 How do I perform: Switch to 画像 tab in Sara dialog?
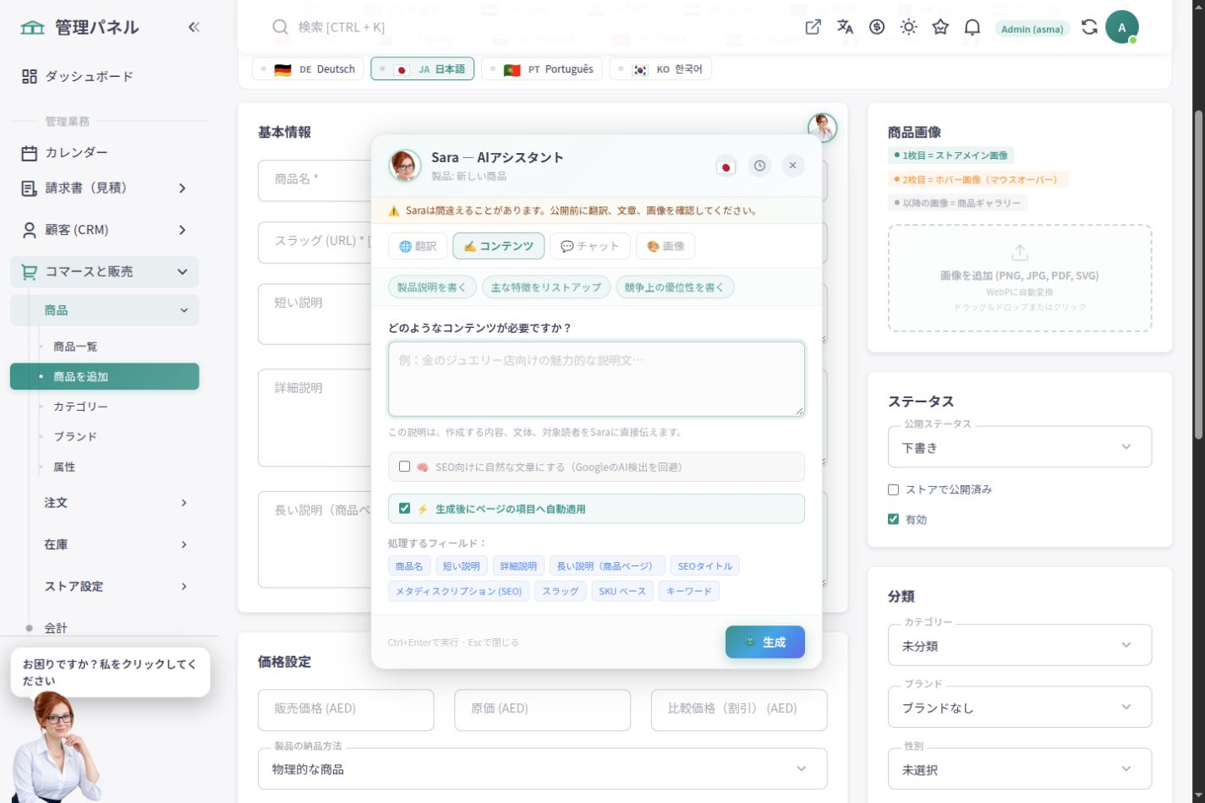tap(665, 246)
